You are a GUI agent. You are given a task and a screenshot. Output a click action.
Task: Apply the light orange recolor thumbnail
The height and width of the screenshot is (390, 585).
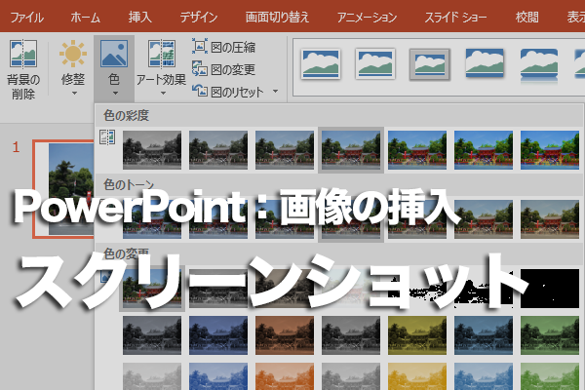(x=285, y=376)
